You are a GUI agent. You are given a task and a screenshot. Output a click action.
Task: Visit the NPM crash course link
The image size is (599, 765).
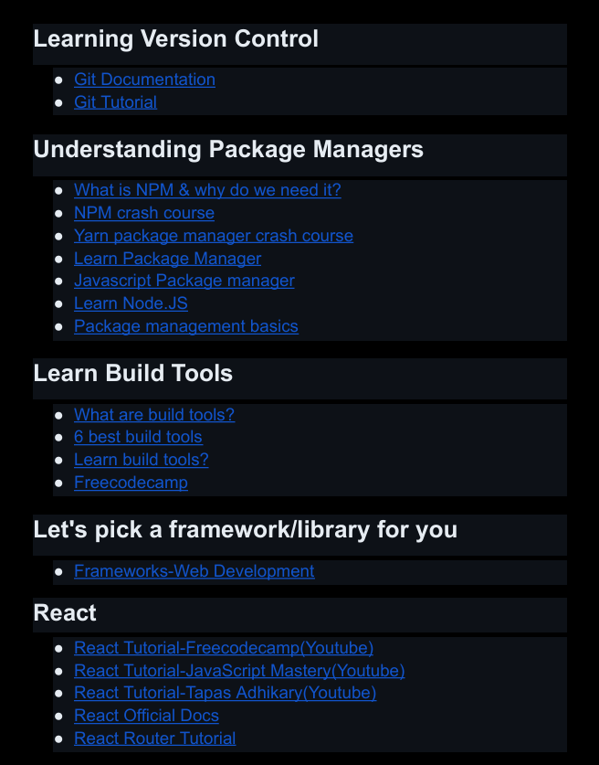[x=144, y=213]
